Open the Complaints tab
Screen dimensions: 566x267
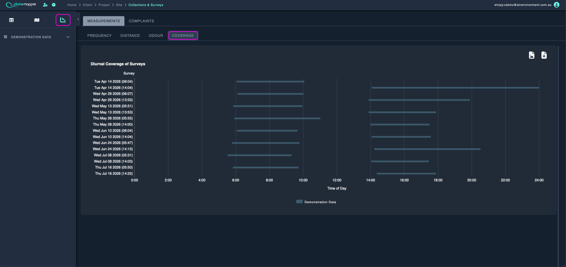141,21
